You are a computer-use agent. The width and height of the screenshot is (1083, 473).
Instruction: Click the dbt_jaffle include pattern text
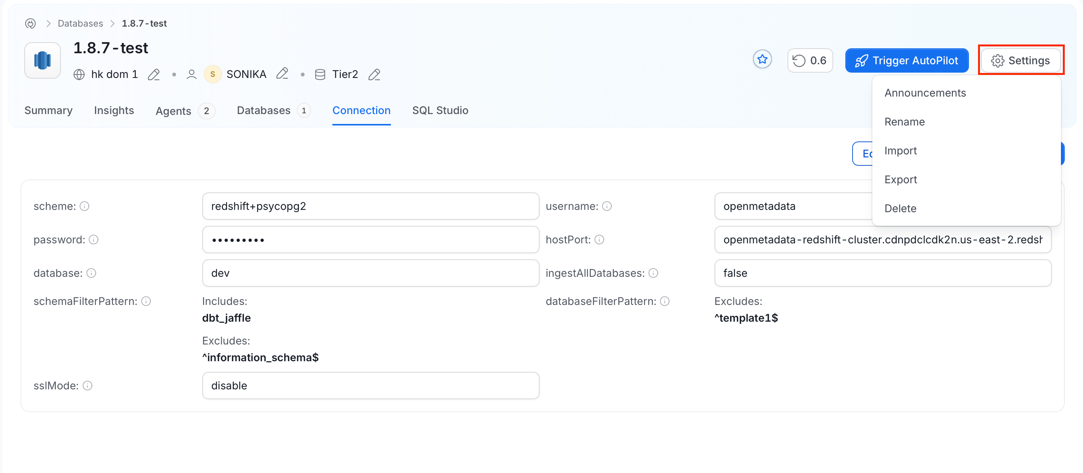(x=226, y=318)
